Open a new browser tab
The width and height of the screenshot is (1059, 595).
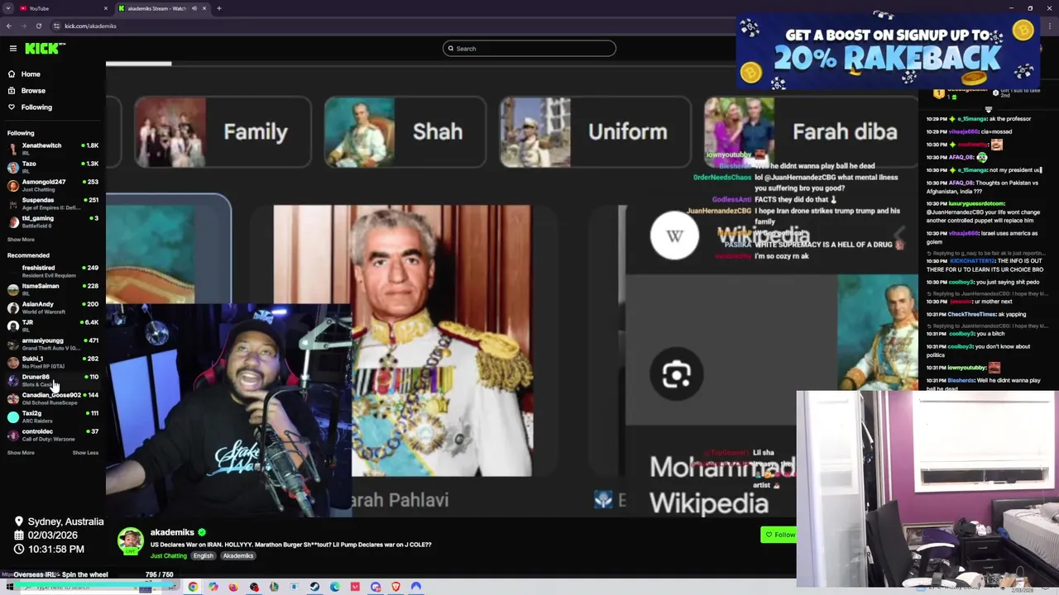(x=219, y=8)
